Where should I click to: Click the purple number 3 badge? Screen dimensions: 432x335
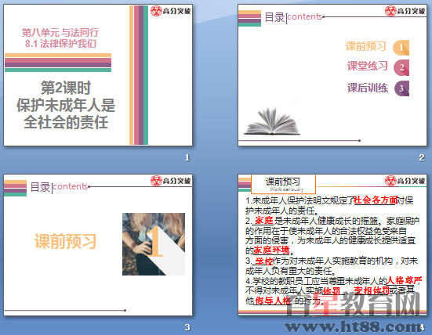[x=401, y=88]
